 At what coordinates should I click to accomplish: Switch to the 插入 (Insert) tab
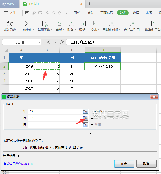(90, 13)
